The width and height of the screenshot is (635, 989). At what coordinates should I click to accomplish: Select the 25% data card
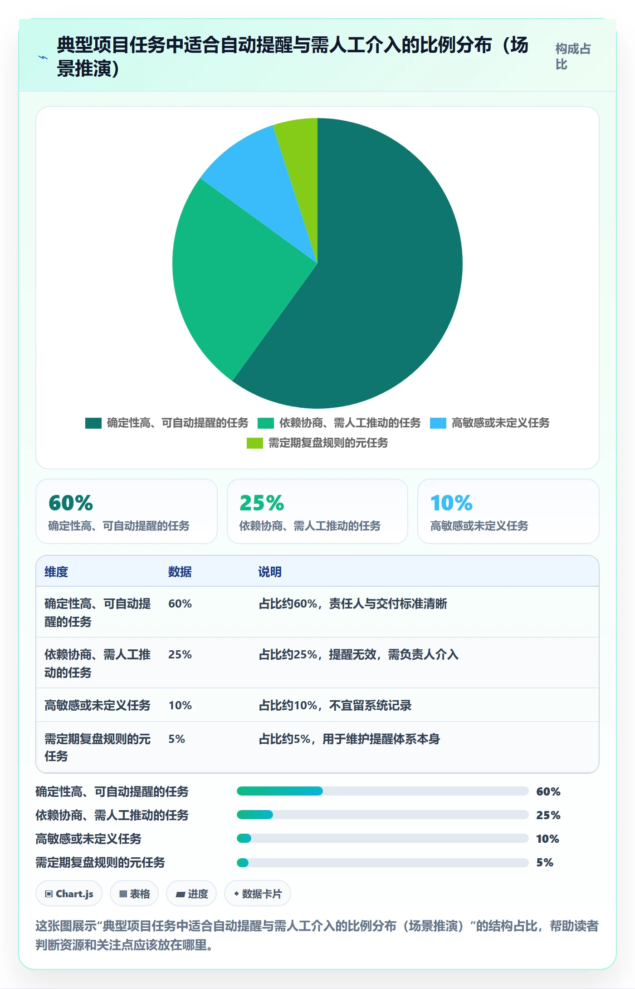[x=317, y=511]
